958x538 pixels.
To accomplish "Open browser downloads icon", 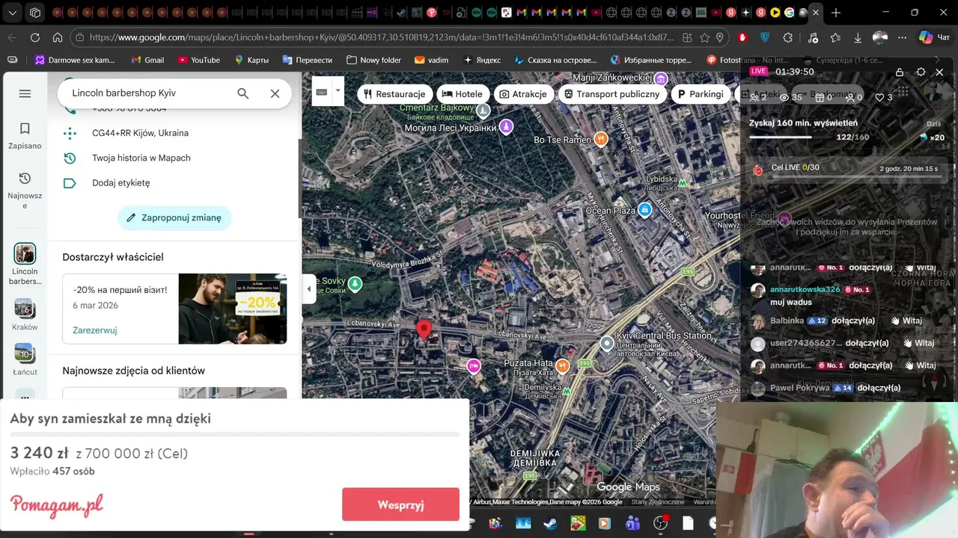I will (858, 37).
